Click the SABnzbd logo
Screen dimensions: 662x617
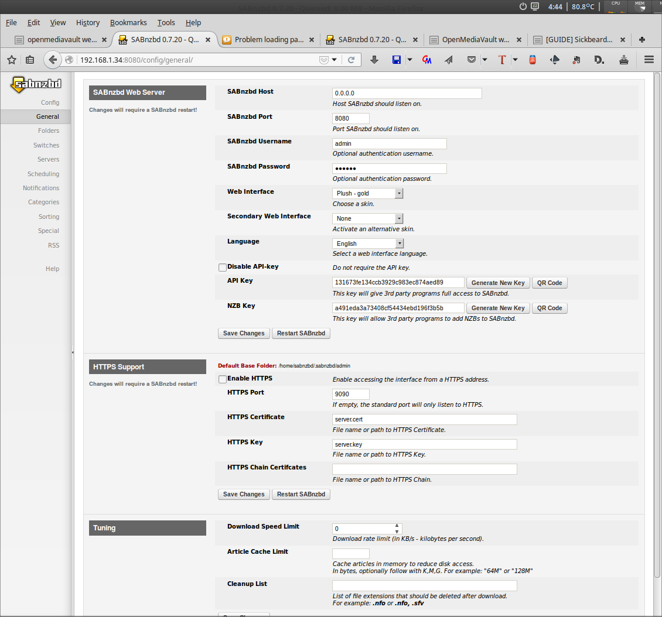click(36, 84)
